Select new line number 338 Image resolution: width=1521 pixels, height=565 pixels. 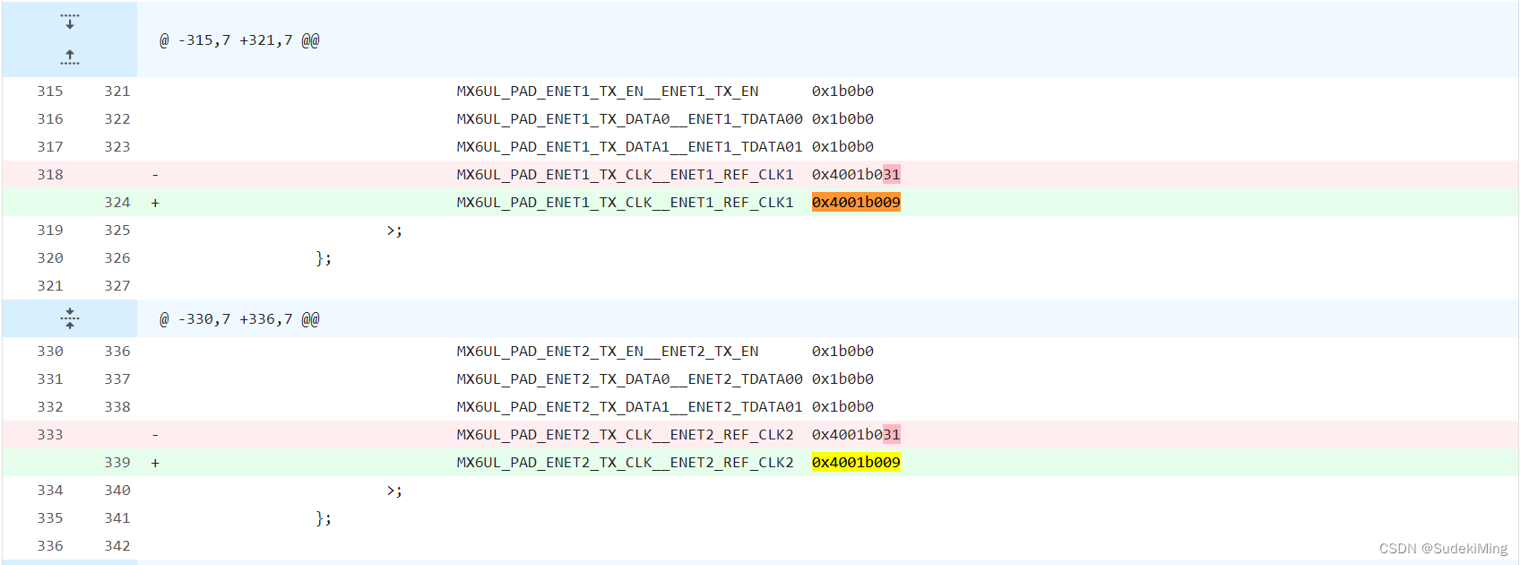pos(117,407)
